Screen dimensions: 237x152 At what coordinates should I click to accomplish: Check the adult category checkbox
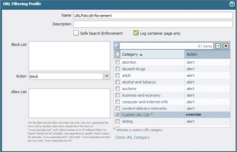click(117, 76)
